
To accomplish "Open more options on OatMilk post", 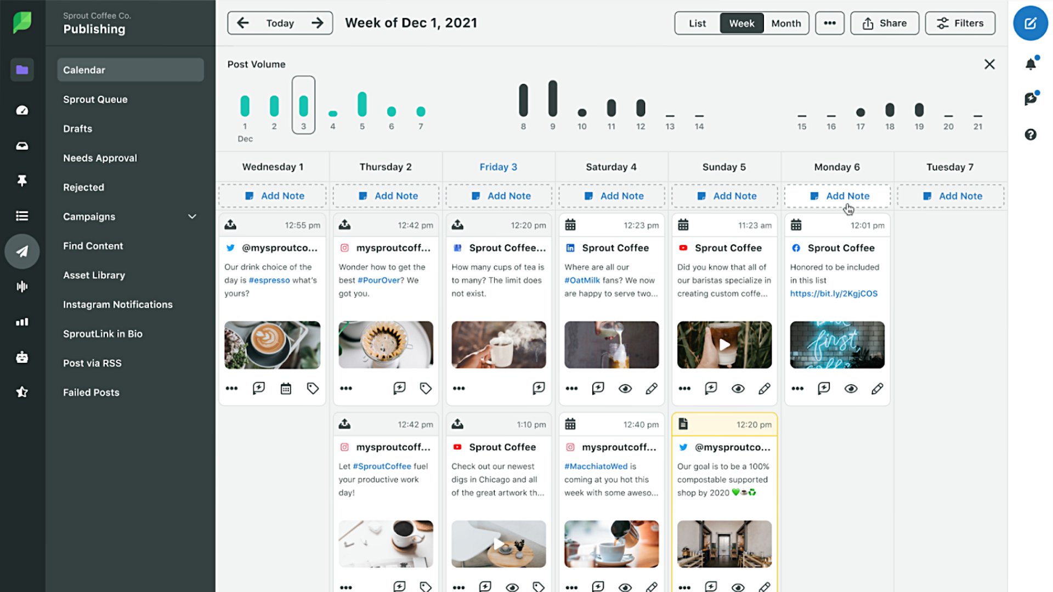I will [x=571, y=388].
